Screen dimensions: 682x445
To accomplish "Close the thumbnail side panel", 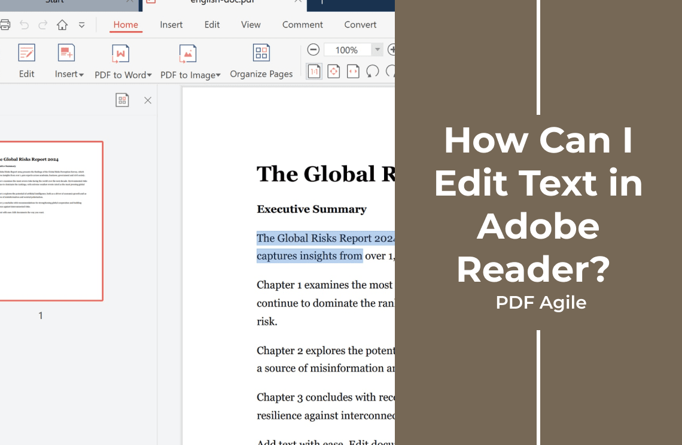I will pos(148,100).
